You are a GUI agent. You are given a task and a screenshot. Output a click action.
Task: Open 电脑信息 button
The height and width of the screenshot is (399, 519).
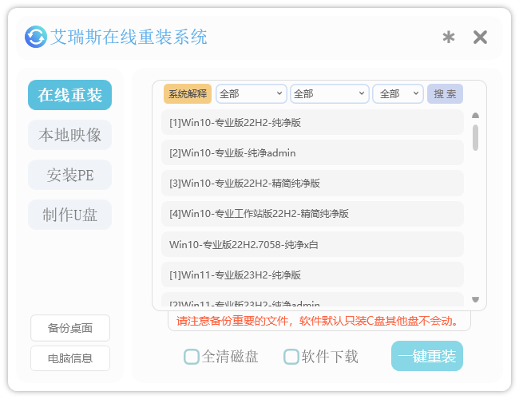(x=70, y=358)
